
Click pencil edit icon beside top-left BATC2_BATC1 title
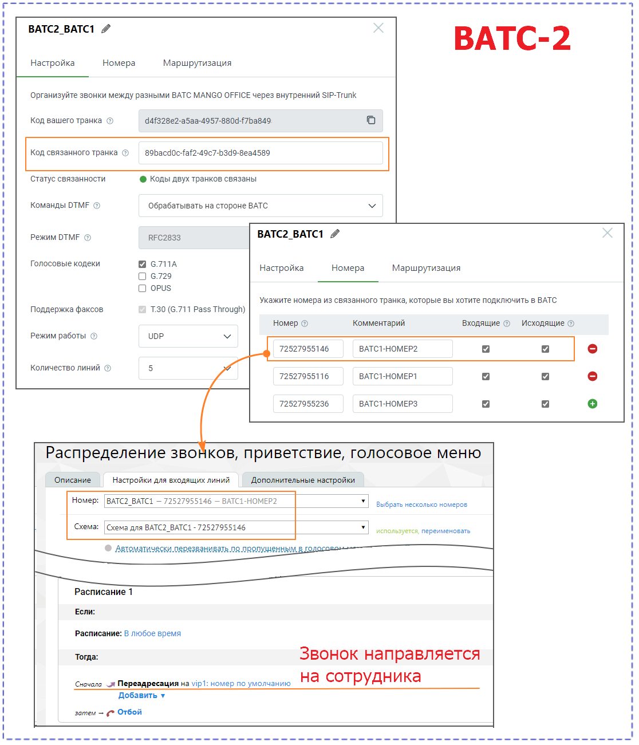[x=106, y=29]
